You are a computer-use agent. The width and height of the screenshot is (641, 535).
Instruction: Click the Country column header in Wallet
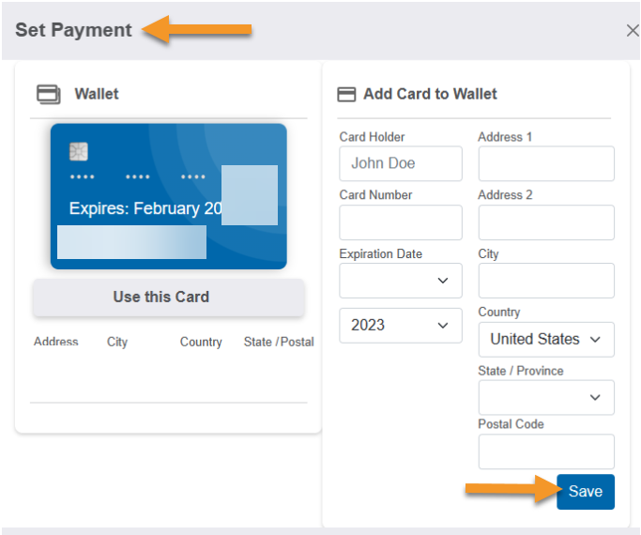click(x=201, y=342)
